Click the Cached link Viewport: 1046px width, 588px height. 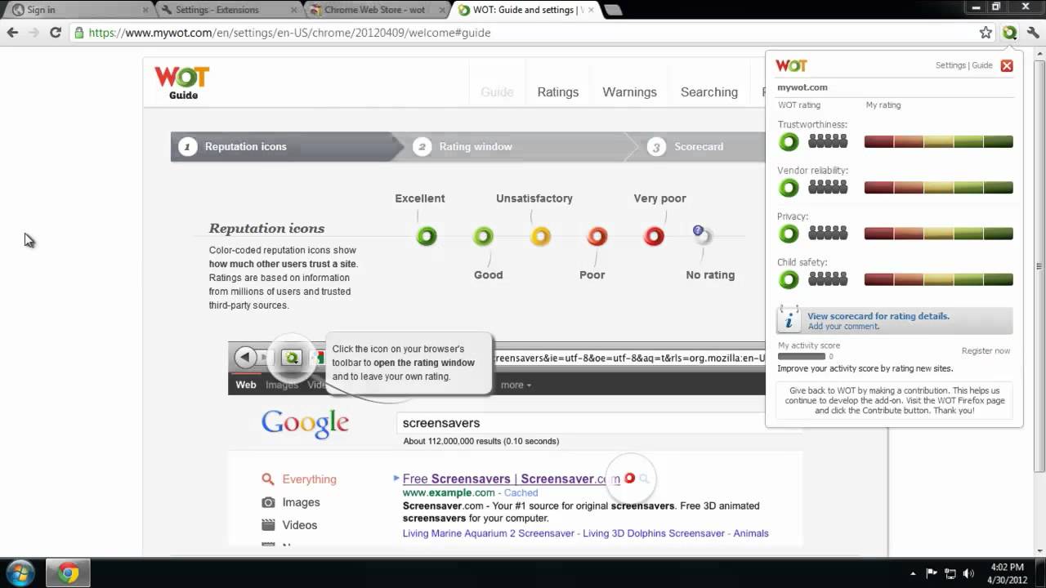521,492
